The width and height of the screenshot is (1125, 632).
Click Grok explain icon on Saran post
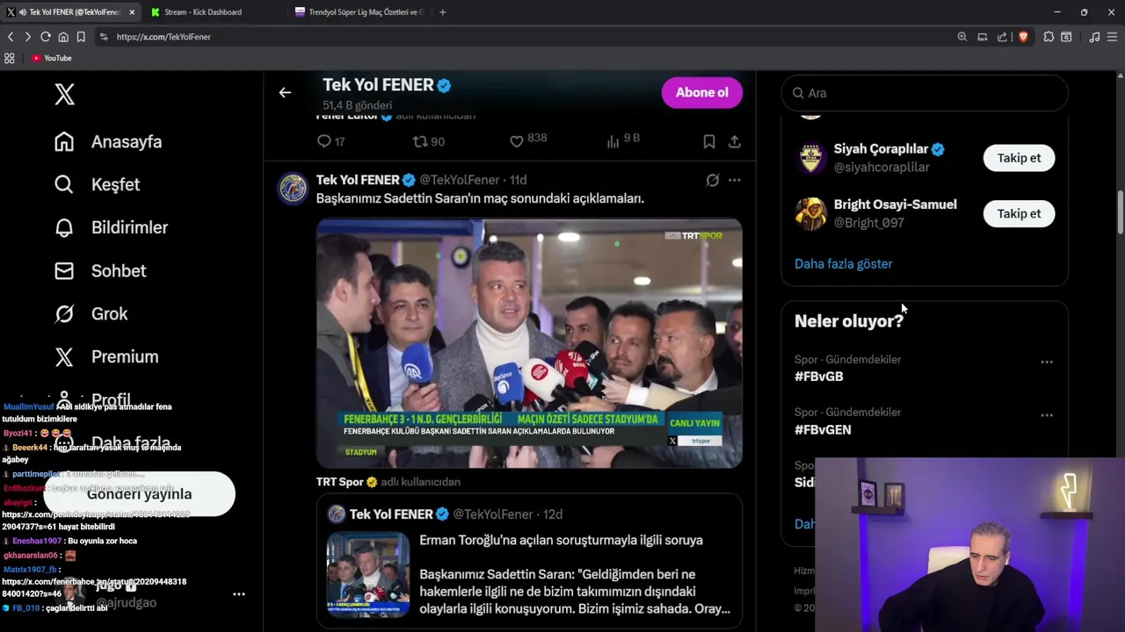click(713, 180)
